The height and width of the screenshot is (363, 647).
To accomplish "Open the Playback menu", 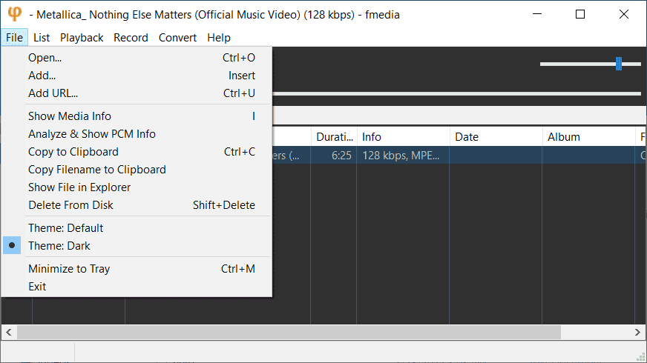I will click(x=82, y=38).
